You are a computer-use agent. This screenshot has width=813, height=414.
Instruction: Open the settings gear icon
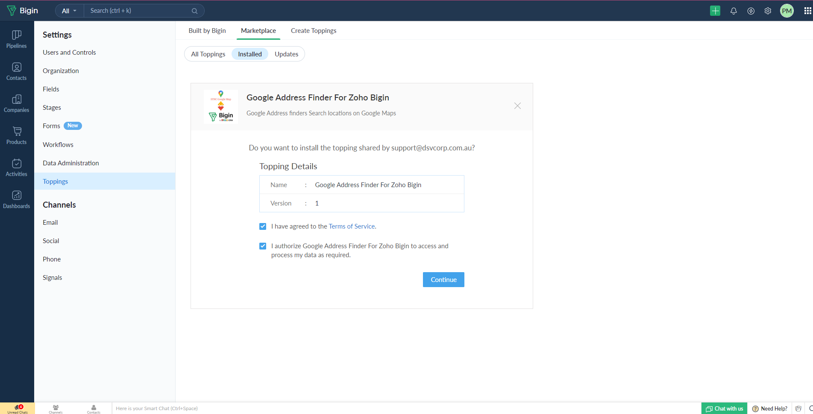click(x=768, y=11)
